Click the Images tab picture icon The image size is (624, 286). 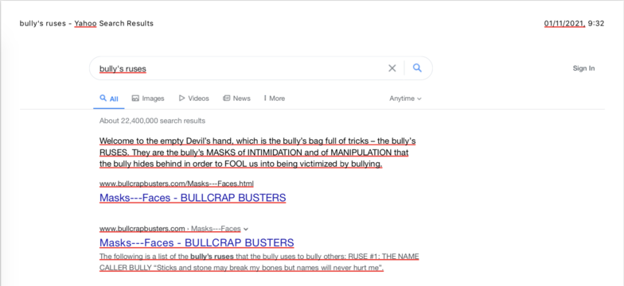coord(135,99)
